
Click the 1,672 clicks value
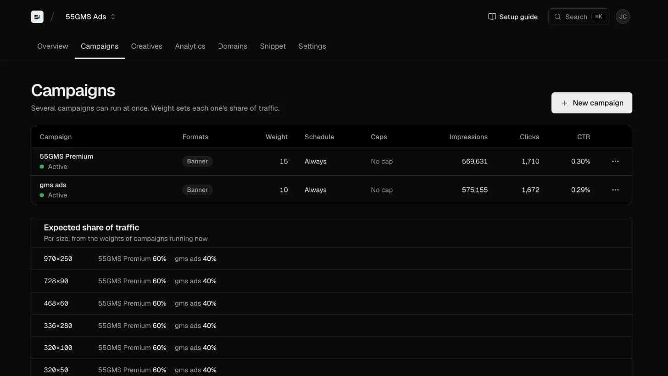(x=530, y=190)
